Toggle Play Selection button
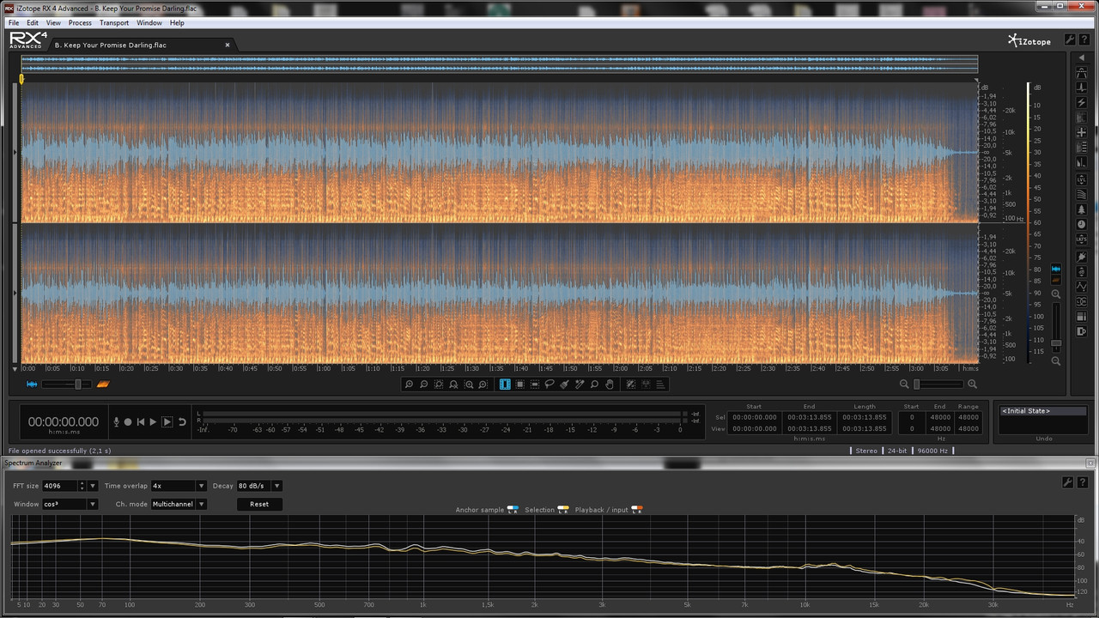 pyautogui.click(x=167, y=421)
